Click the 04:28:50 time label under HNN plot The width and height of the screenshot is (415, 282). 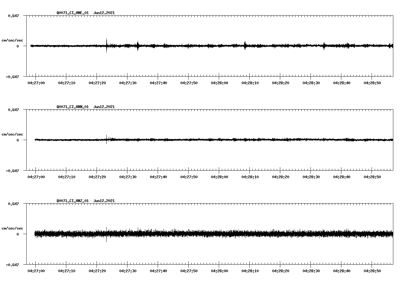click(x=372, y=177)
